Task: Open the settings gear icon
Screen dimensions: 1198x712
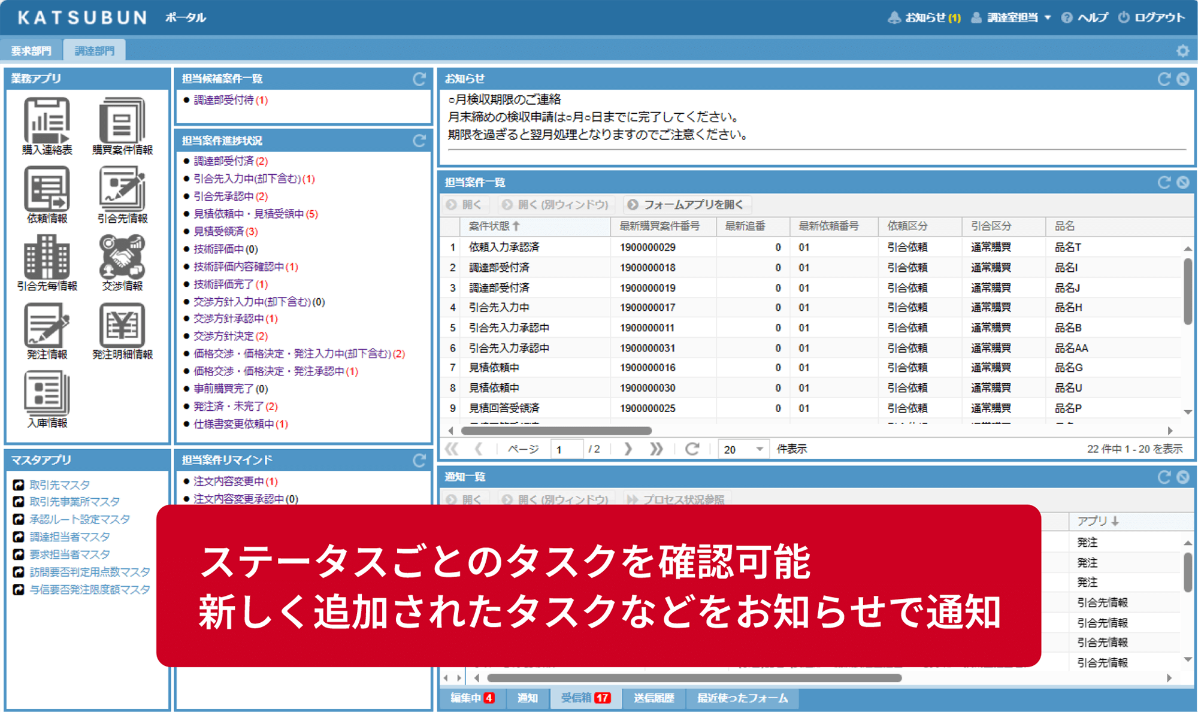Action: pyautogui.click(x=1183, y=51)
